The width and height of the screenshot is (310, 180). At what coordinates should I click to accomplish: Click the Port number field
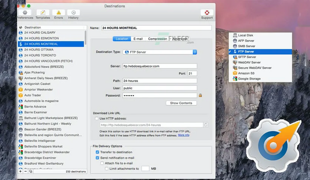click(192, 73)
